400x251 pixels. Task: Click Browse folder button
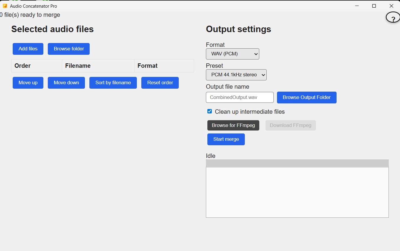tap(69, 49)
